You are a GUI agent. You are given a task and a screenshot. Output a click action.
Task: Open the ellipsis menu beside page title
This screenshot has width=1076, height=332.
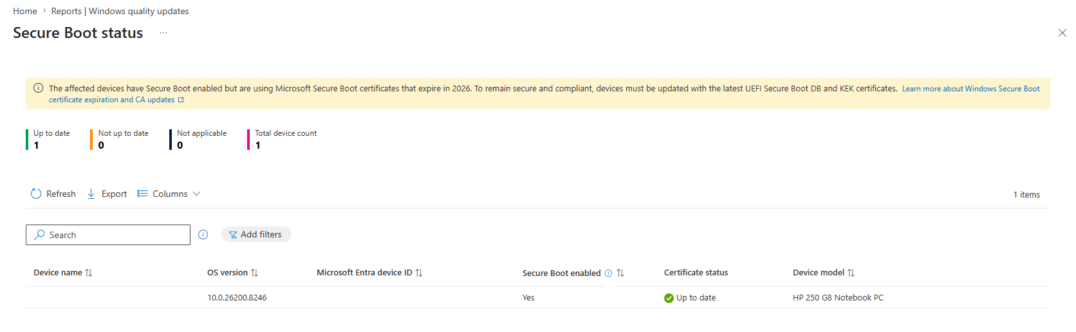pos(163,33)
